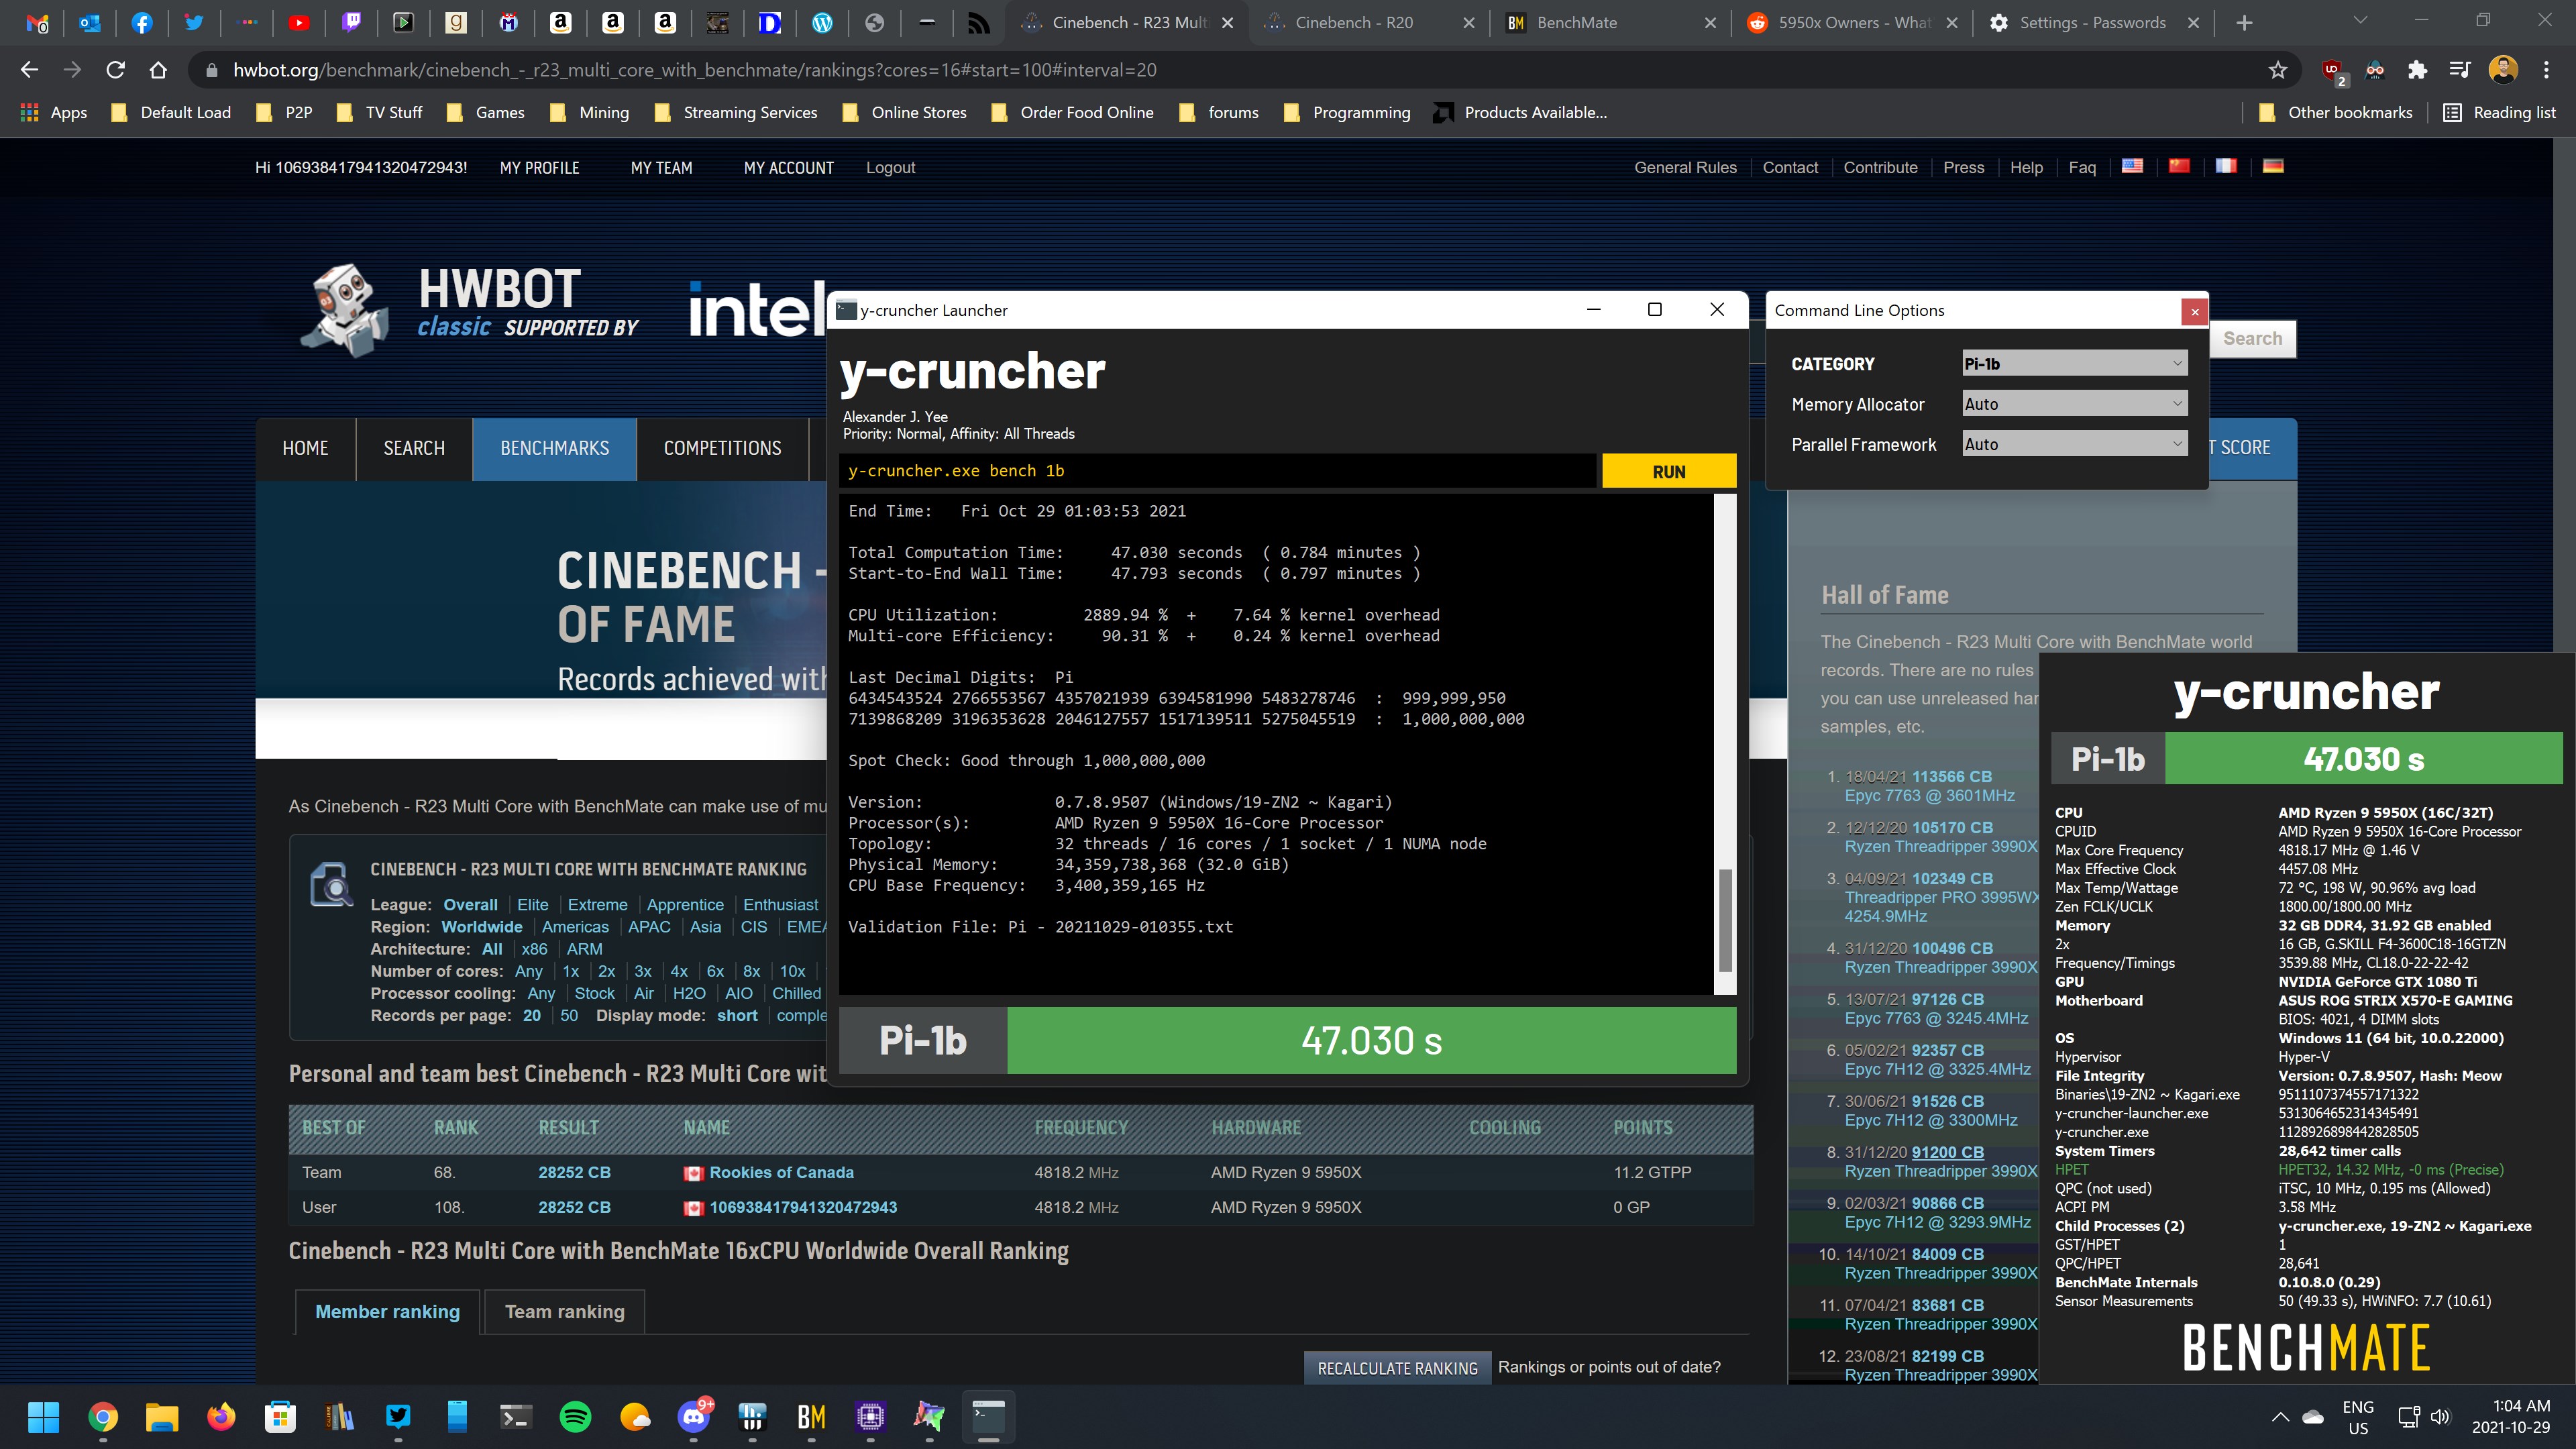This screenshot has width=2576, height=1449.
Task: Select the Member ranking tab
Action: click(387, 1311)
